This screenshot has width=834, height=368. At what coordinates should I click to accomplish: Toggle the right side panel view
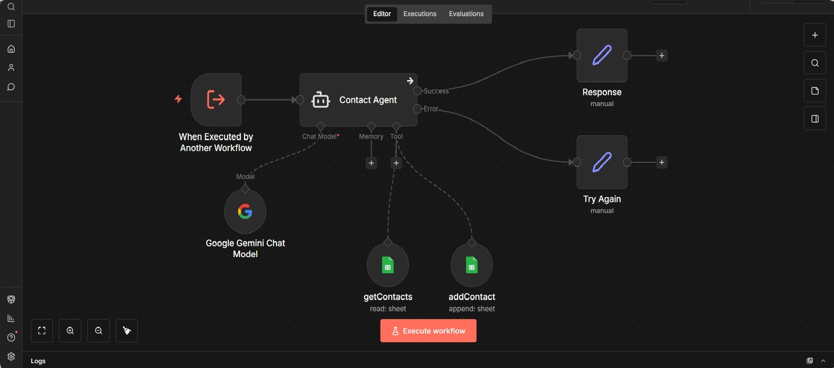pyautogui.click(x=815, y=119)
